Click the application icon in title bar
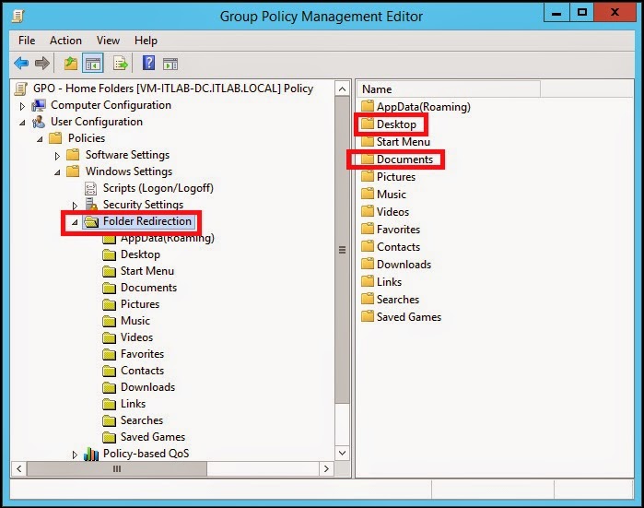 coord(18,16)
